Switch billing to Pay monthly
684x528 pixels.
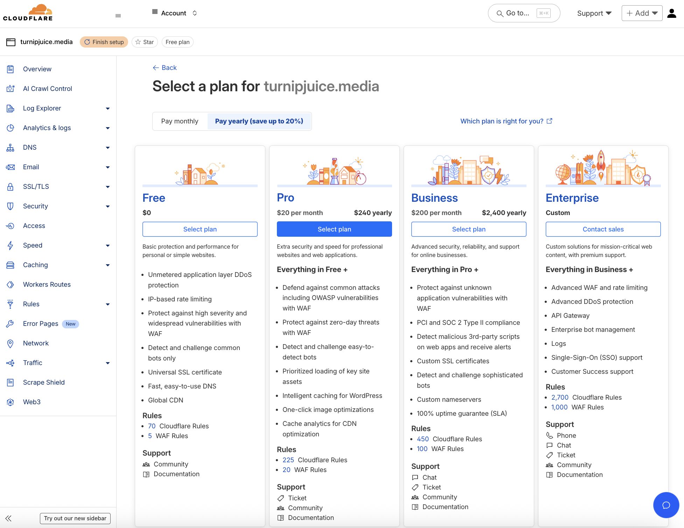point(180,121)
